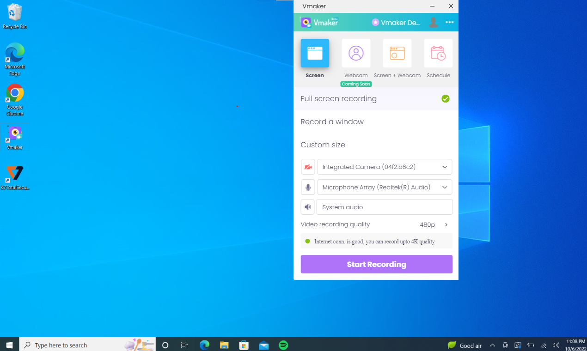Select the Recycle Bin desktop icon
Screen dimensions: 587x351
coord(15,16)
